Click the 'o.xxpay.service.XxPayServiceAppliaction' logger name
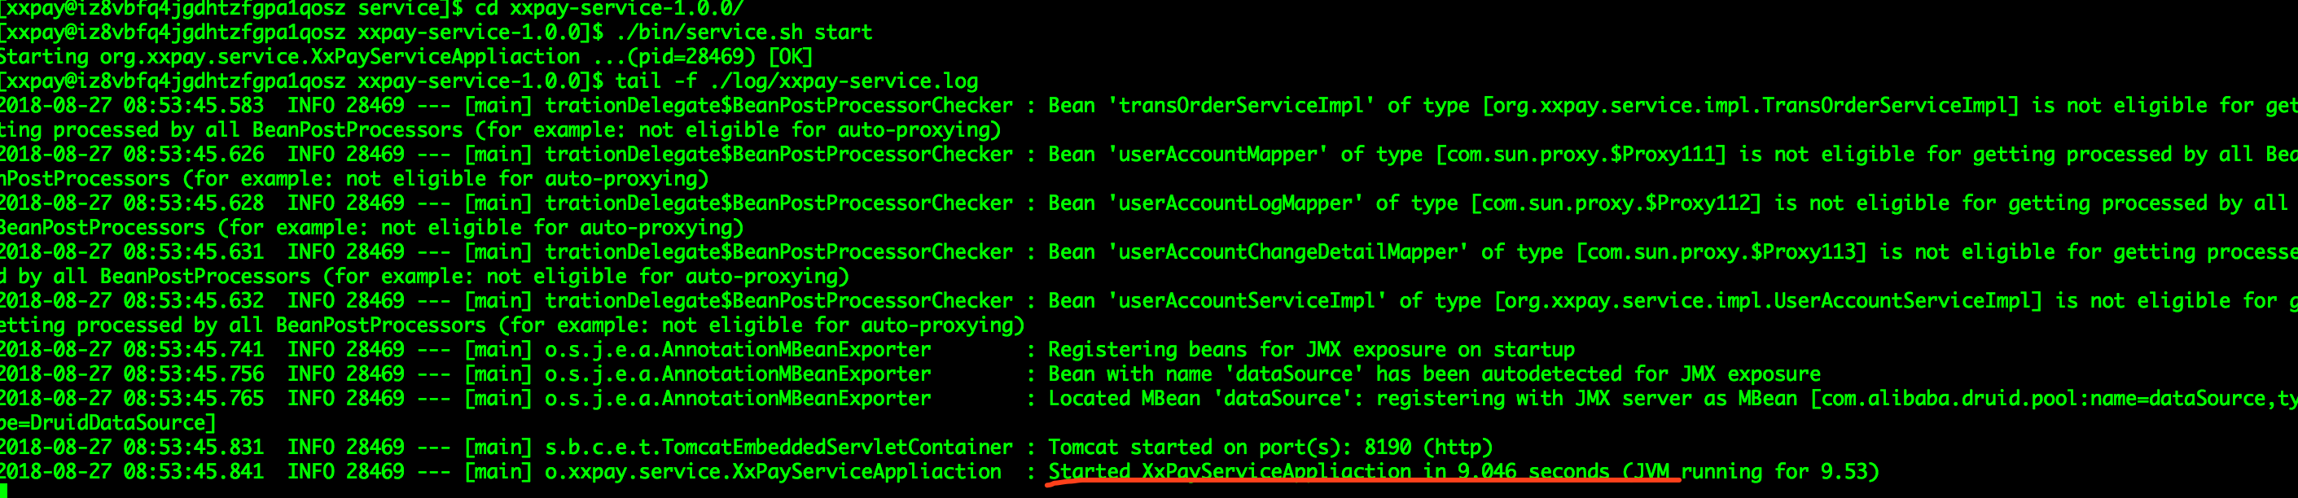Screen dimensions: 2298x498 (x=774, y=471)
